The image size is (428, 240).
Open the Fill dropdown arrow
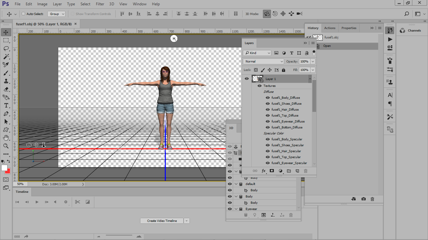(313, 70)
